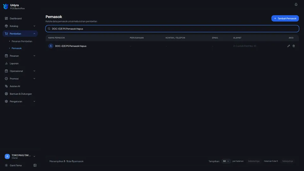The width and height of the screenshot is (304, 171).
Task: Open Pesanan Pembelian submenu item
Action: [x=22, y=41]
